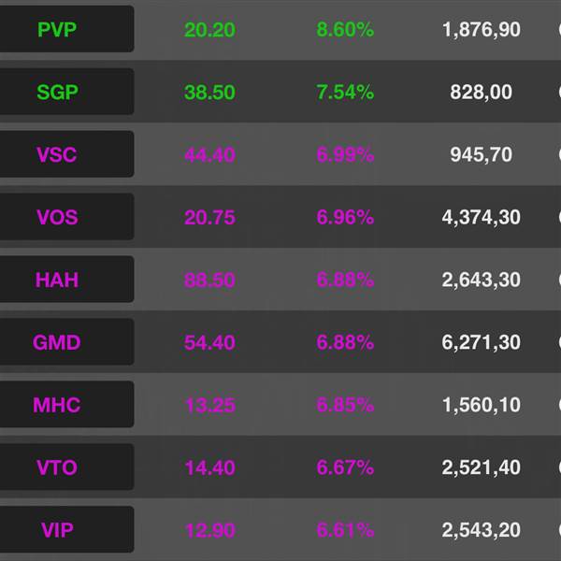Click HAH price 88.50

click(x=209, y=280)
